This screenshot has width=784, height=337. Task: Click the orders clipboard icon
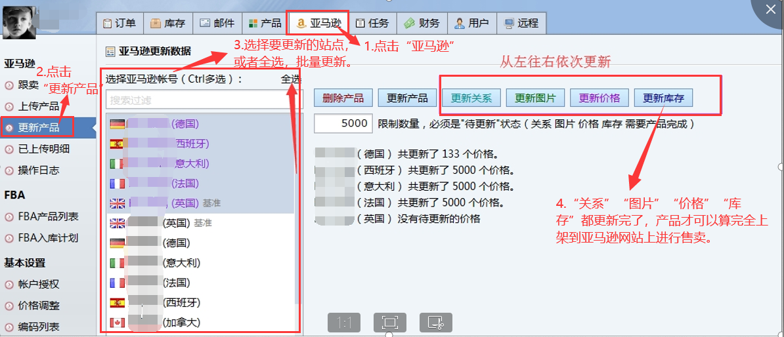click(107, 24)
